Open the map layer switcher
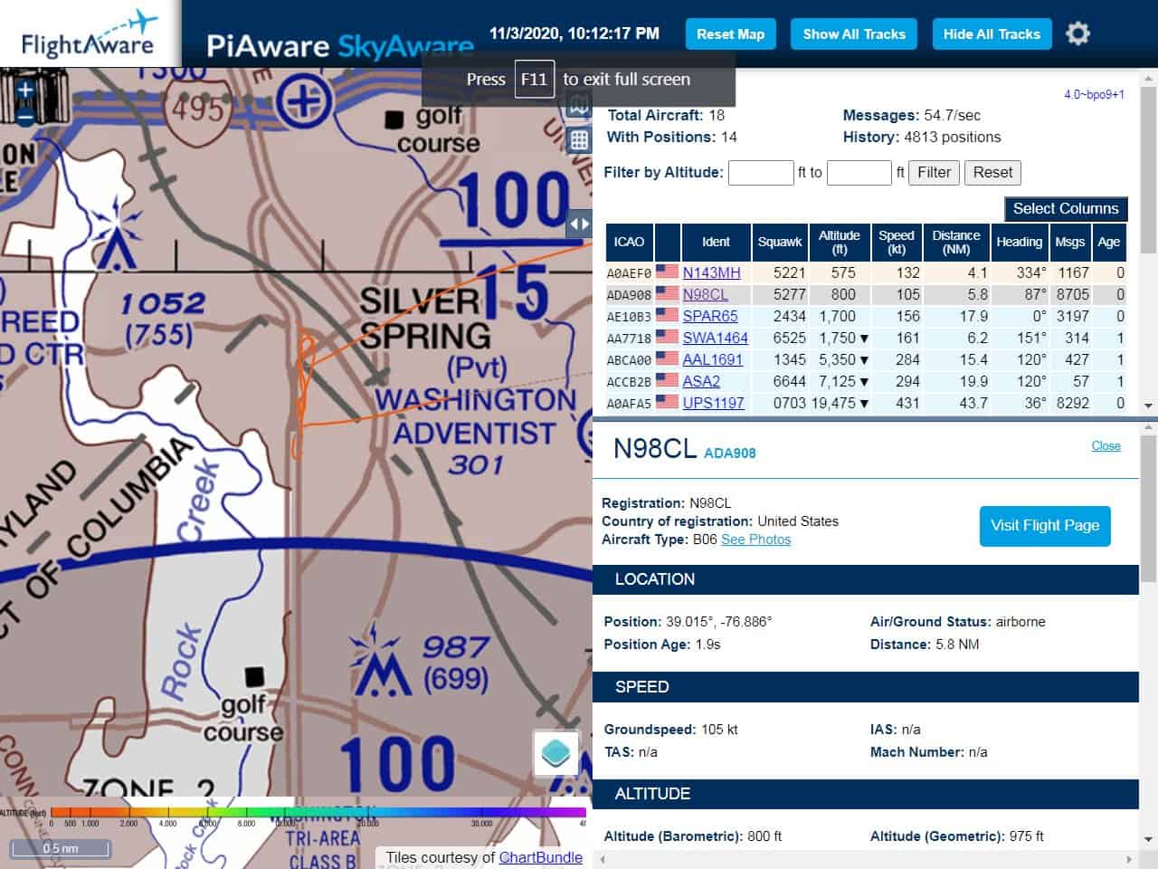Viewport: 1158px width, 869px height. coord(555,753)
